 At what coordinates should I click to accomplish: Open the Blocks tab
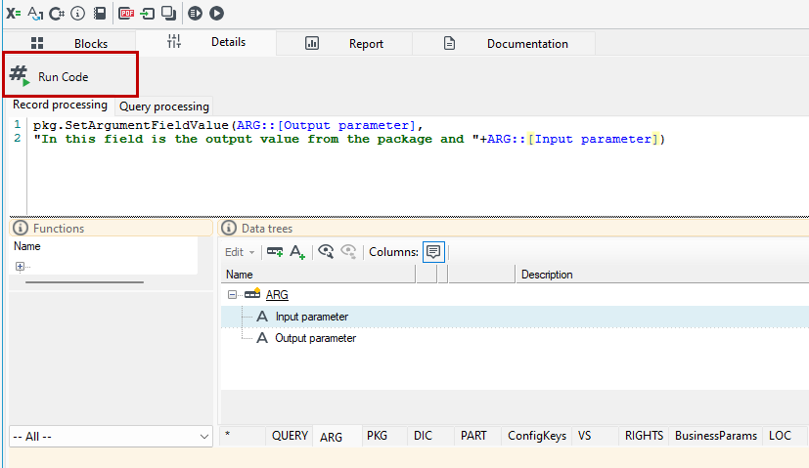tap(70, 44)
